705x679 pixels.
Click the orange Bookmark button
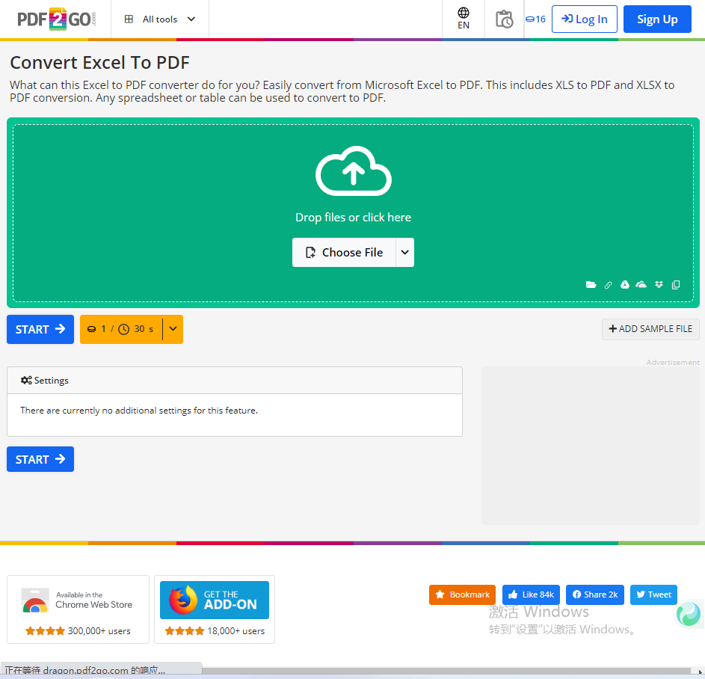462,594
